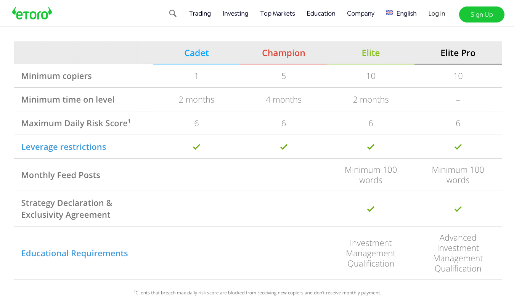The width and height of the screenshot is (514, 302).
Task: Click the green Sign Up button
Action: 482,14
